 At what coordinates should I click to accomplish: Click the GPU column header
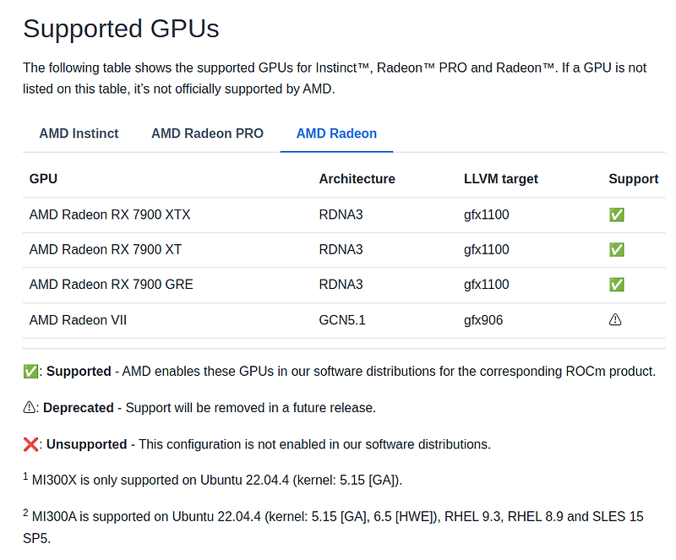[43, 179]
